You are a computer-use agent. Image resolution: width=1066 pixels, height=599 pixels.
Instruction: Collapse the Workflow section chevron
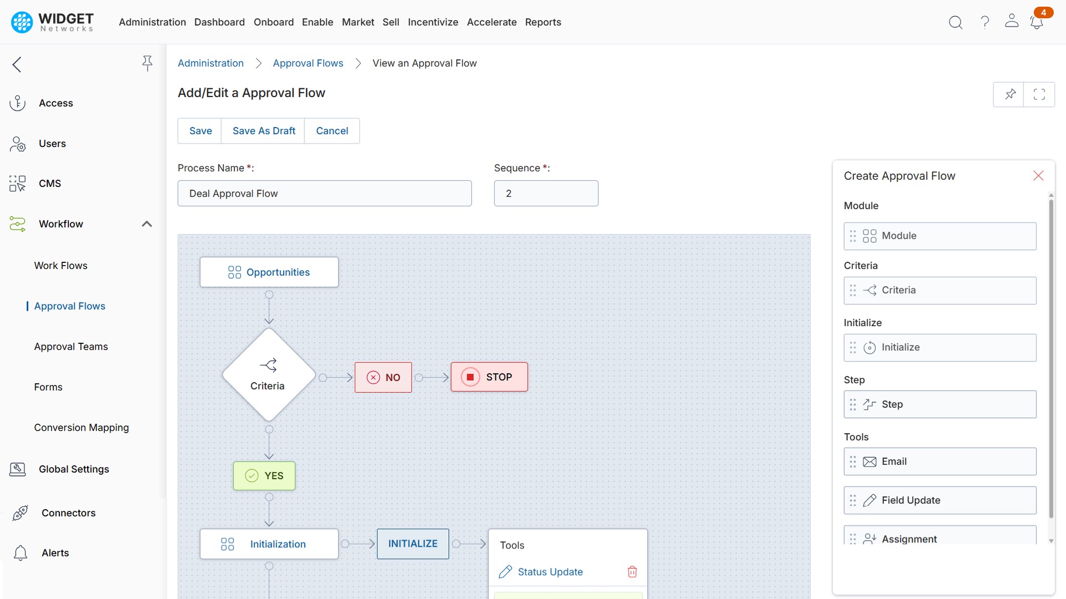point(147,224)
